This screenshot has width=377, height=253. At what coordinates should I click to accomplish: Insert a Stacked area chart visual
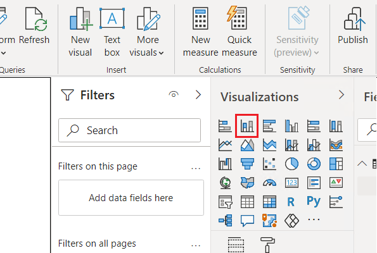(269, 145)
